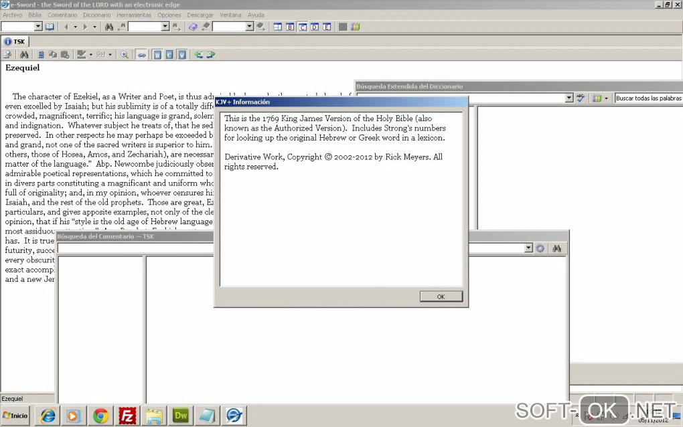Click the binoculars icon in commentary search window
Image resolution: width=683 pixels, height=427 pixels.
click(556, 248)
